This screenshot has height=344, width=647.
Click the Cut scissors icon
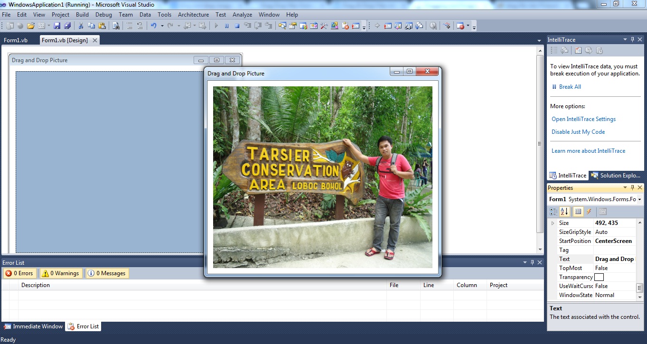(x=81, y=26)
